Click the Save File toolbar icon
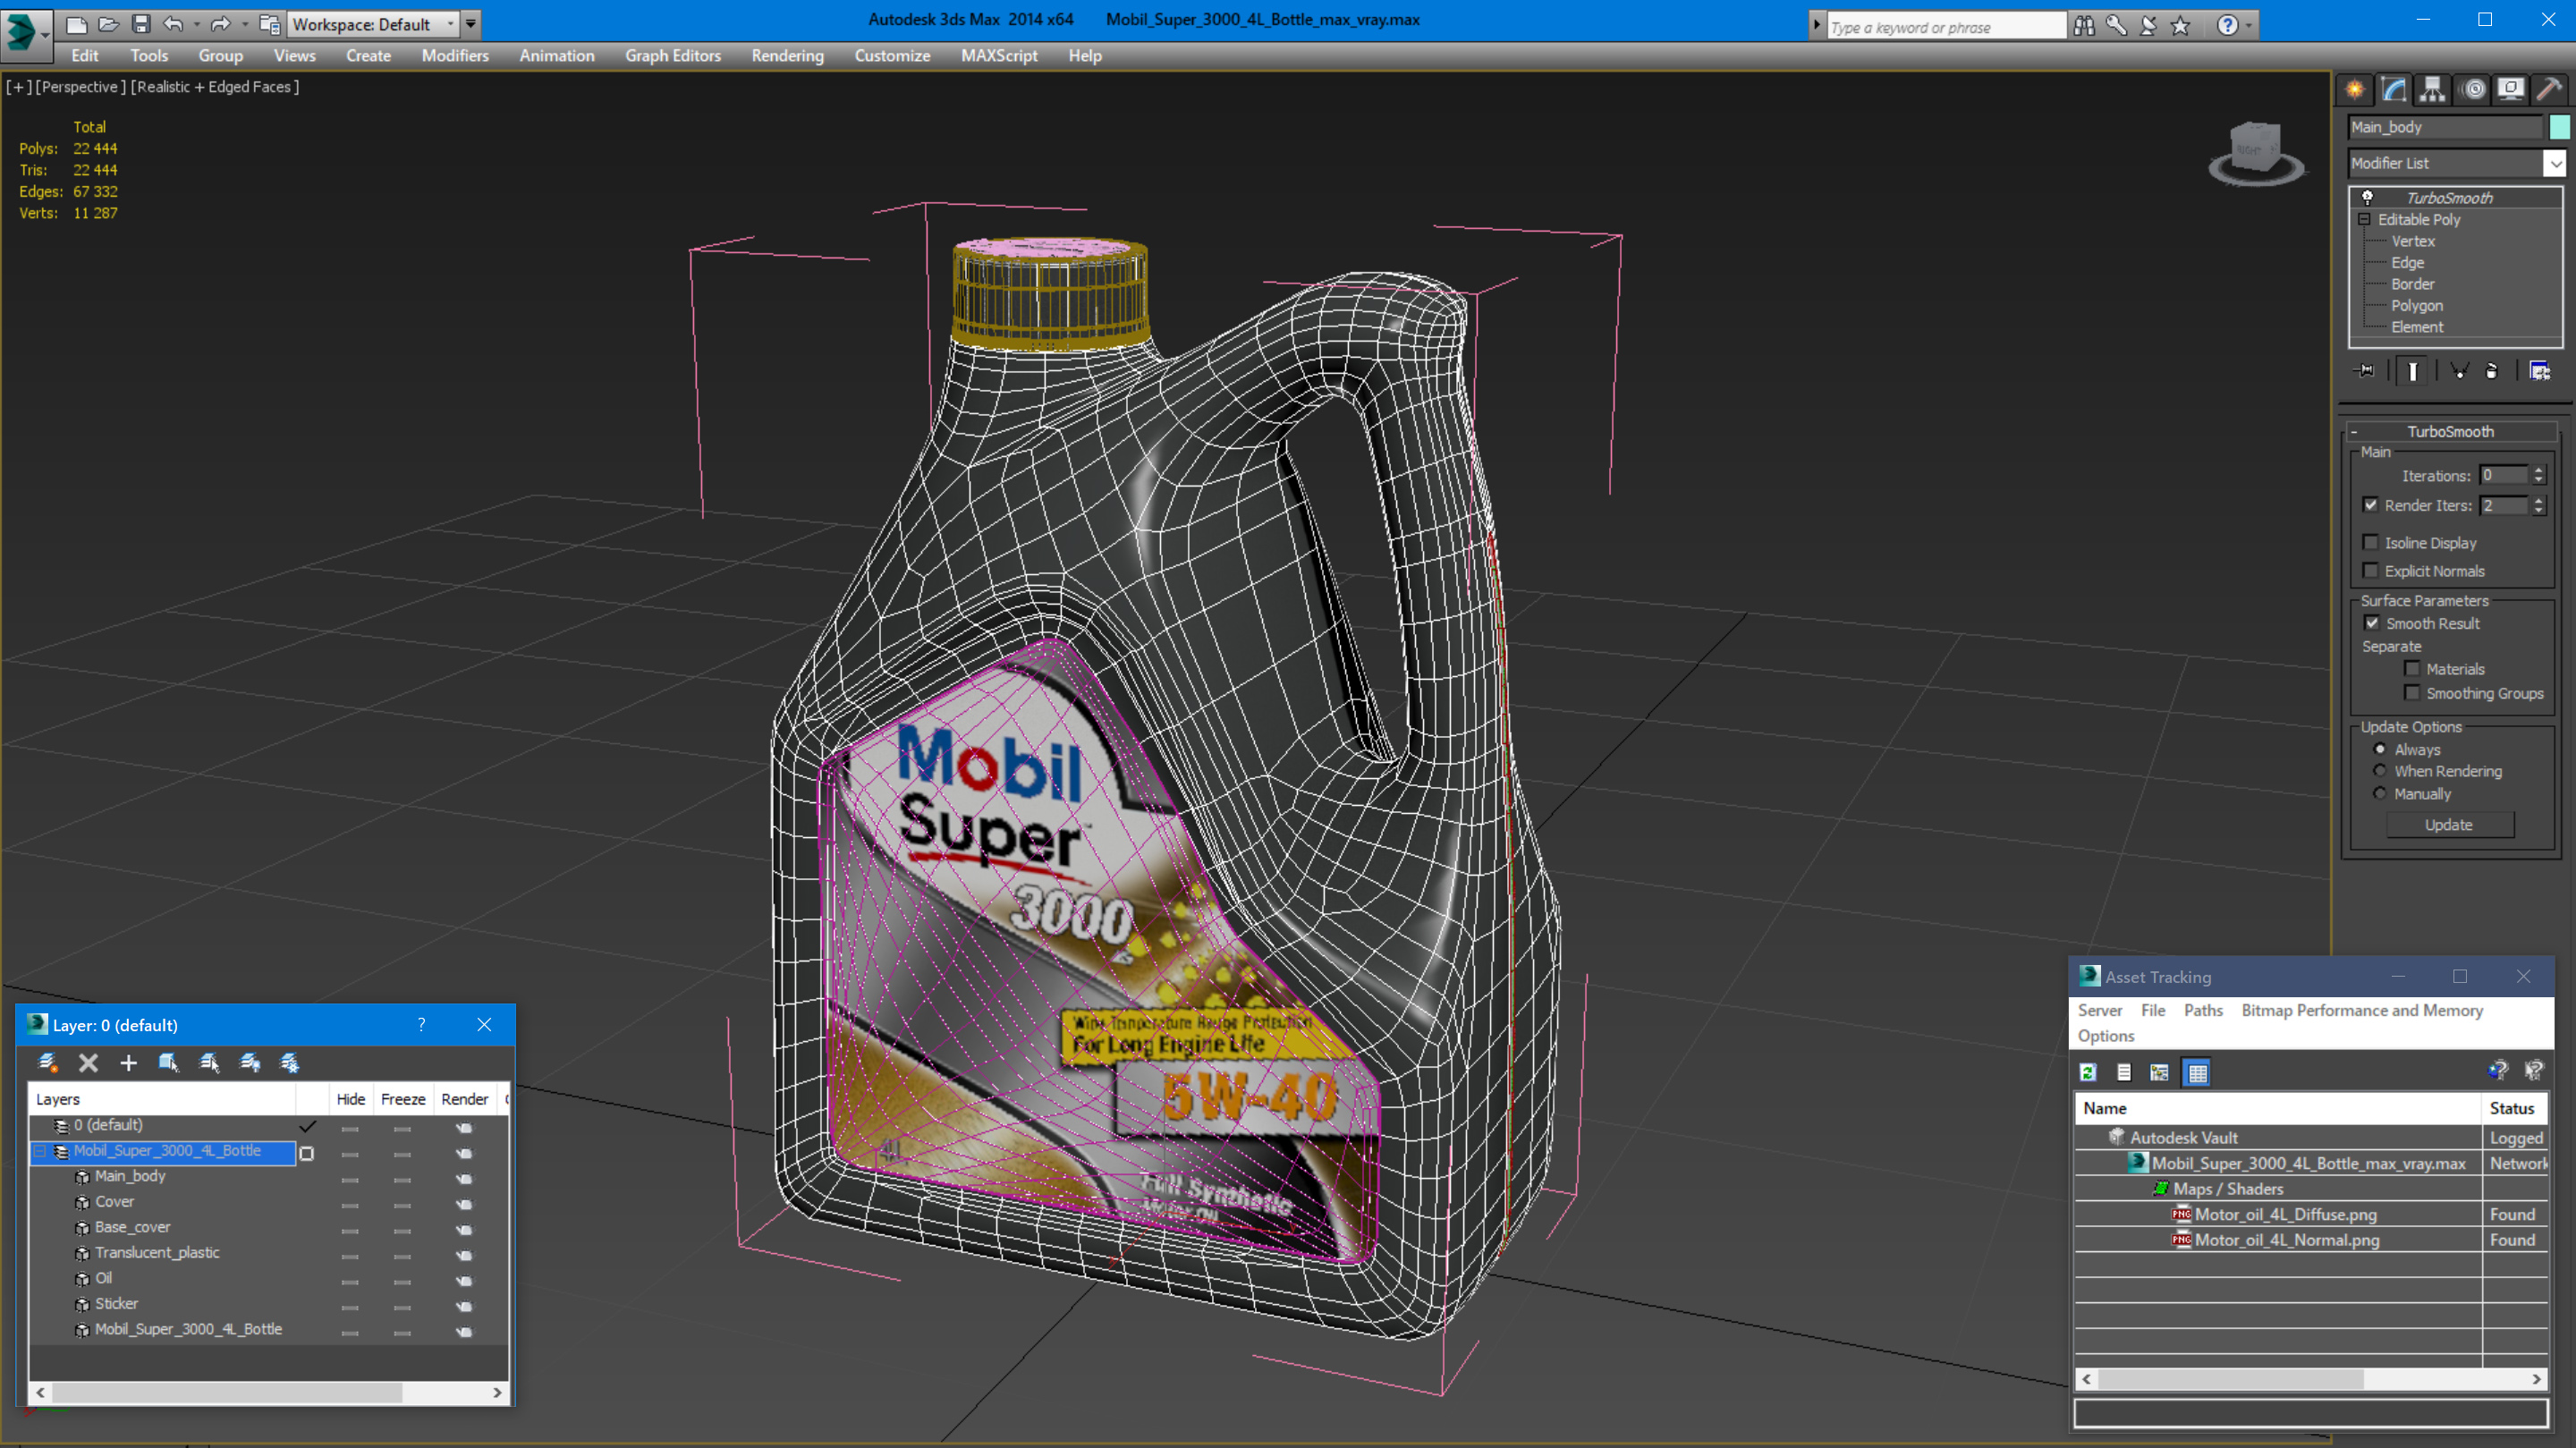Viewport: 2576px width, 1448px height. (141, 24)
